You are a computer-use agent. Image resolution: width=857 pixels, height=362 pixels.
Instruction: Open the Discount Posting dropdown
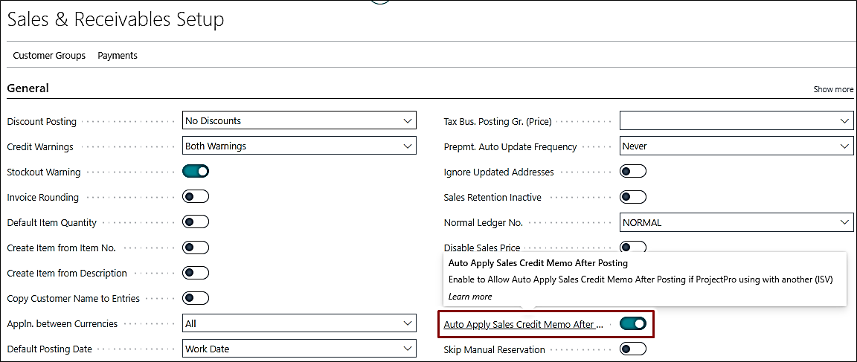(x=299, y=121)
